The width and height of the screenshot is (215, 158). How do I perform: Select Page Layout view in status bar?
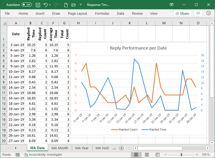(147, 155)
